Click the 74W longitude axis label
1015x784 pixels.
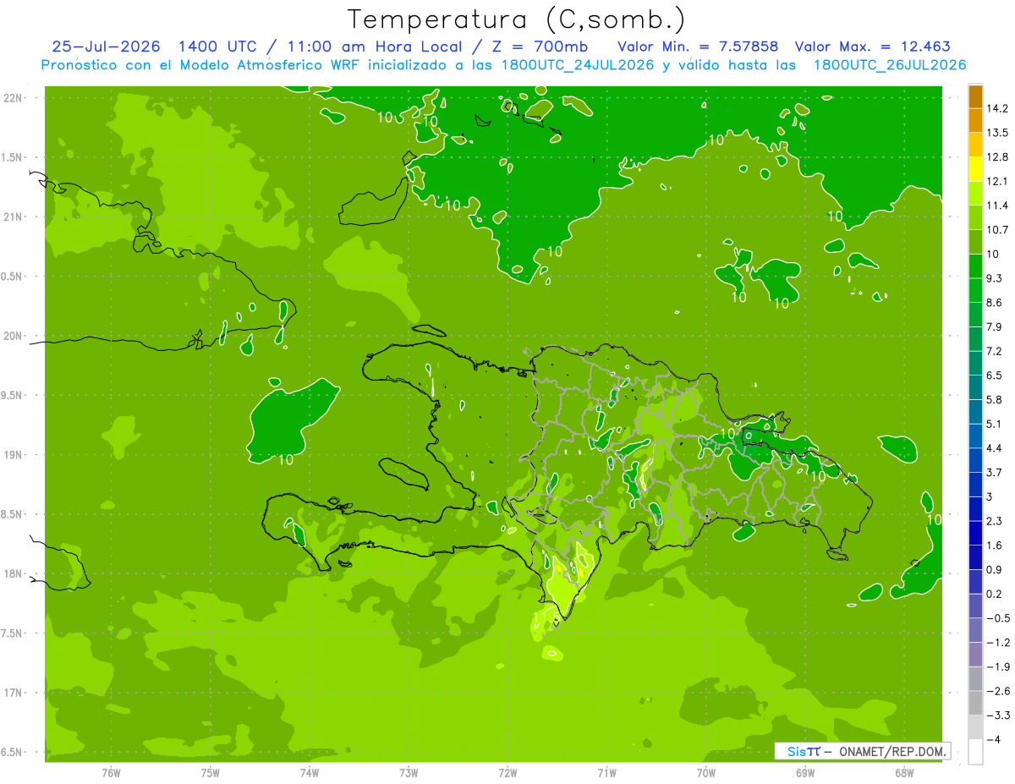(310, 772)
